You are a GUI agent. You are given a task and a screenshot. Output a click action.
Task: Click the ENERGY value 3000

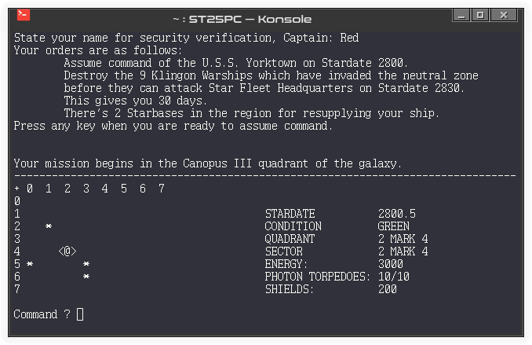(390, 264)
